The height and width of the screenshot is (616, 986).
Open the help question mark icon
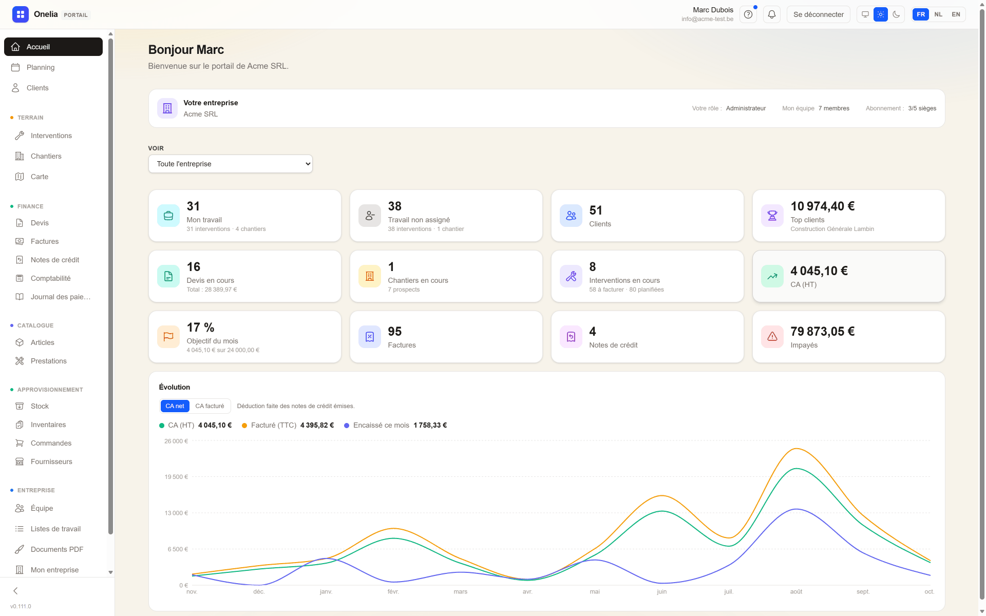(748, 14)
